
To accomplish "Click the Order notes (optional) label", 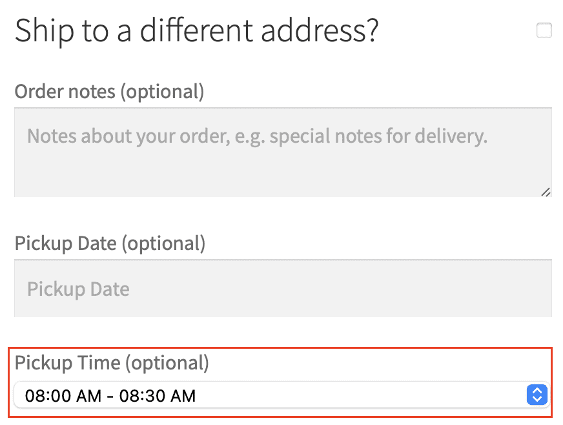I will [108, 91].
